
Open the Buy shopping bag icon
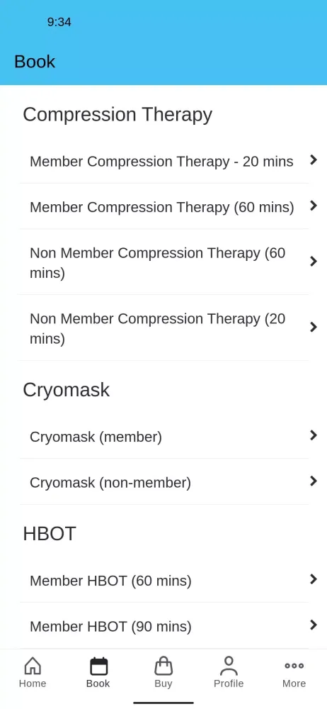[163, 666]
